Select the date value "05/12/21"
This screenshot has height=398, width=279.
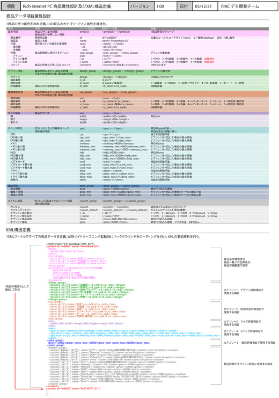coord(203,6)
